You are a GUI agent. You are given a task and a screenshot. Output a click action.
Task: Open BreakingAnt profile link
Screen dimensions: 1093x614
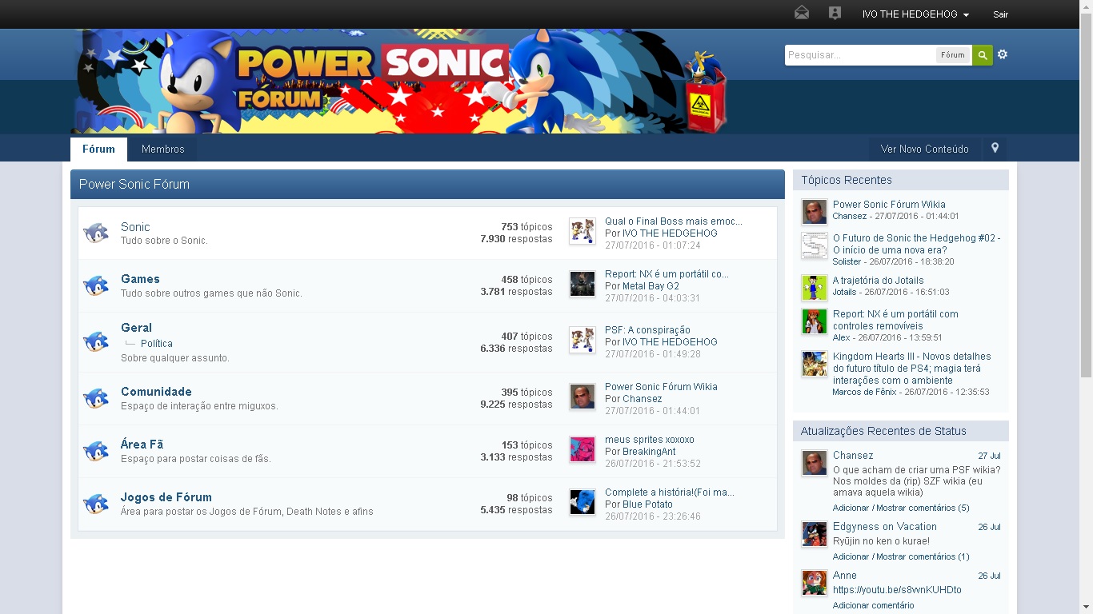(x=649, y=452)
